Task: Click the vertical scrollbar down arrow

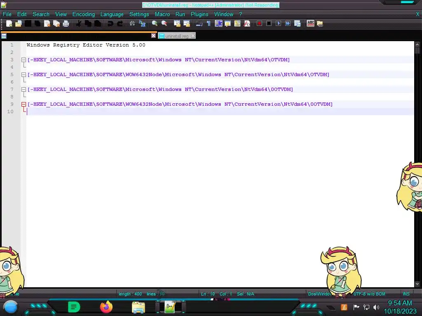Action: (x=417, y=284)
